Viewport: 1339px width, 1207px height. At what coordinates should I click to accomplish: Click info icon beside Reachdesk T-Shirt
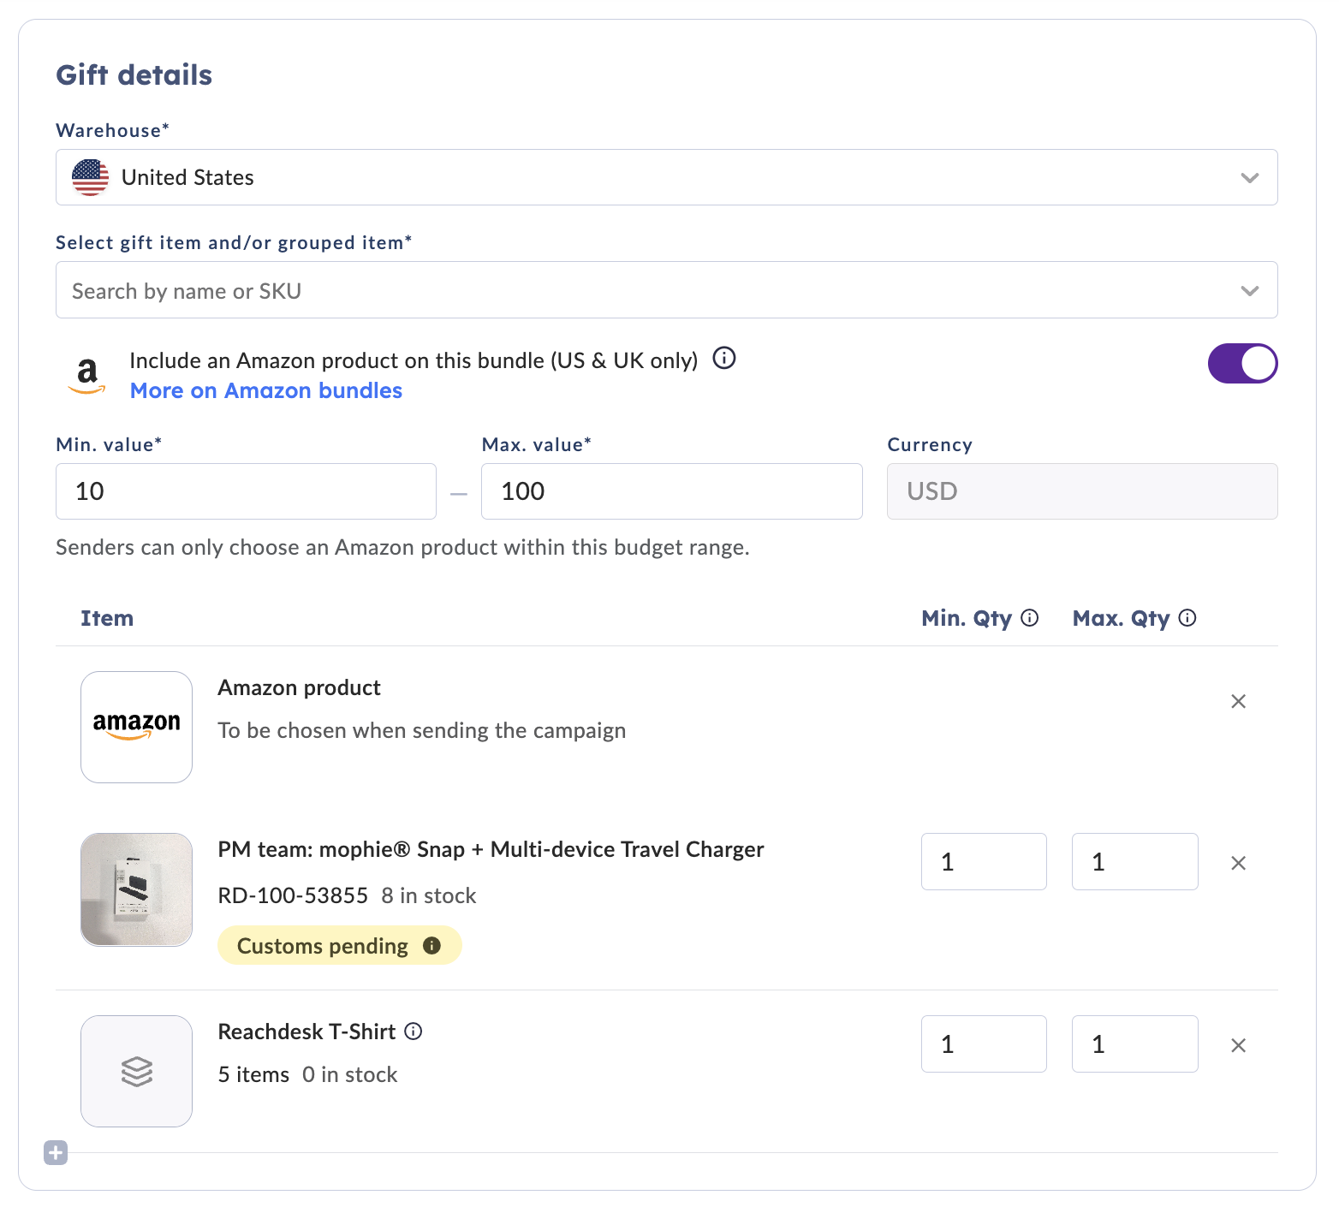[x=414, y=1032]
